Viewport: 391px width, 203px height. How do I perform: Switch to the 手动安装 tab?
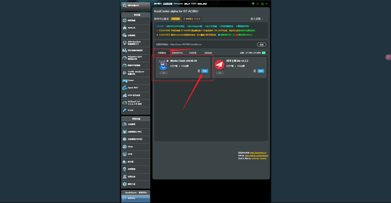pos(193,53)
